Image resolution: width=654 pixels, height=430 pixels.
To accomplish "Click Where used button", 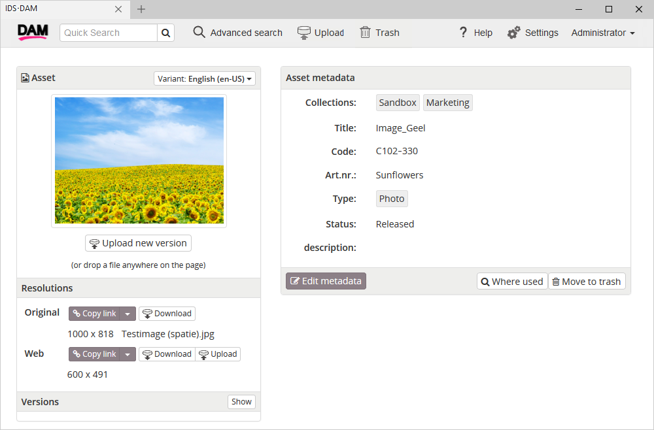I will click(512, 282).
